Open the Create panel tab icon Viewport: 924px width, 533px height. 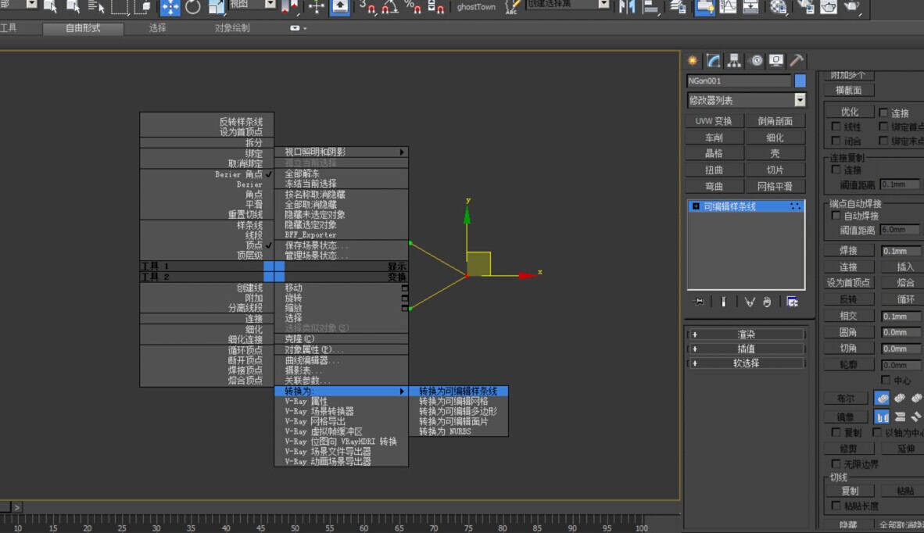(x=693, y=61)
